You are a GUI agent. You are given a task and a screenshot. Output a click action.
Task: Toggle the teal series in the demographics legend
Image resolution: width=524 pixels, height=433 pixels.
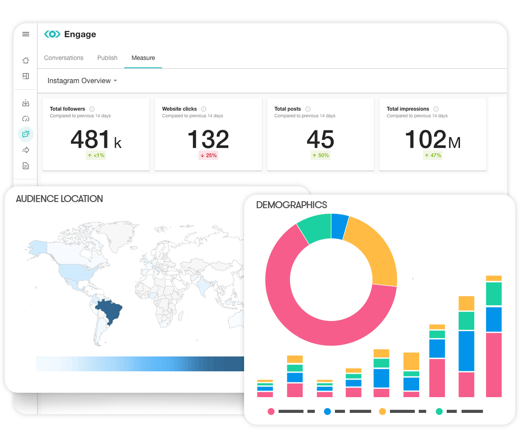[439, 412]
